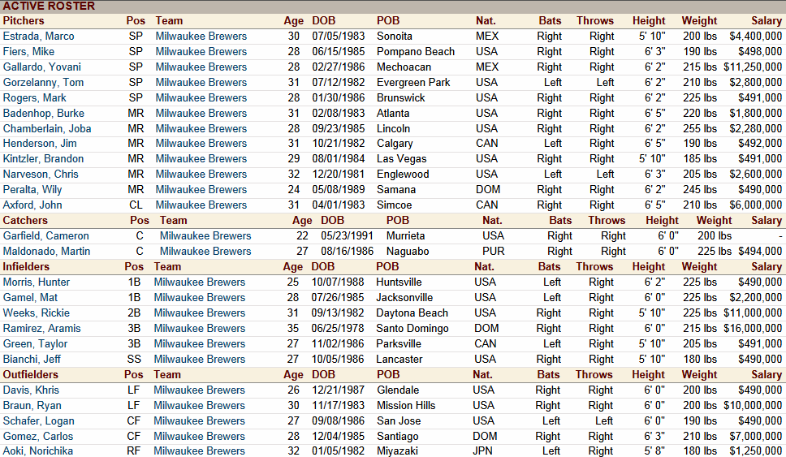This screenshot has width=786, height=457.
Task: Open player Rogers, Mark
Action: (x=35, y=98)
